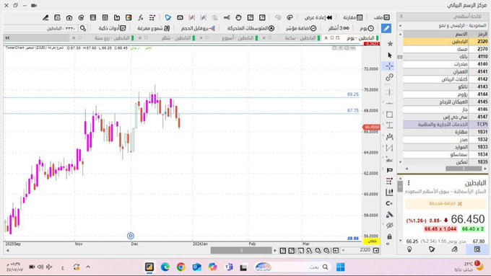
Task: Click the Windows Start button
Action: (340, 267)
